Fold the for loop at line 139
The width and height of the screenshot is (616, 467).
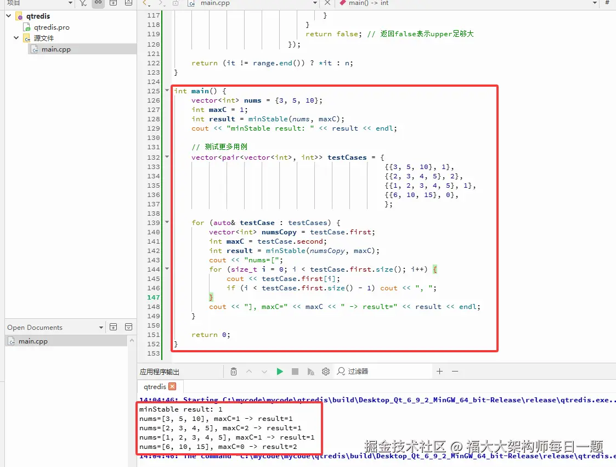tap(167, 222)
